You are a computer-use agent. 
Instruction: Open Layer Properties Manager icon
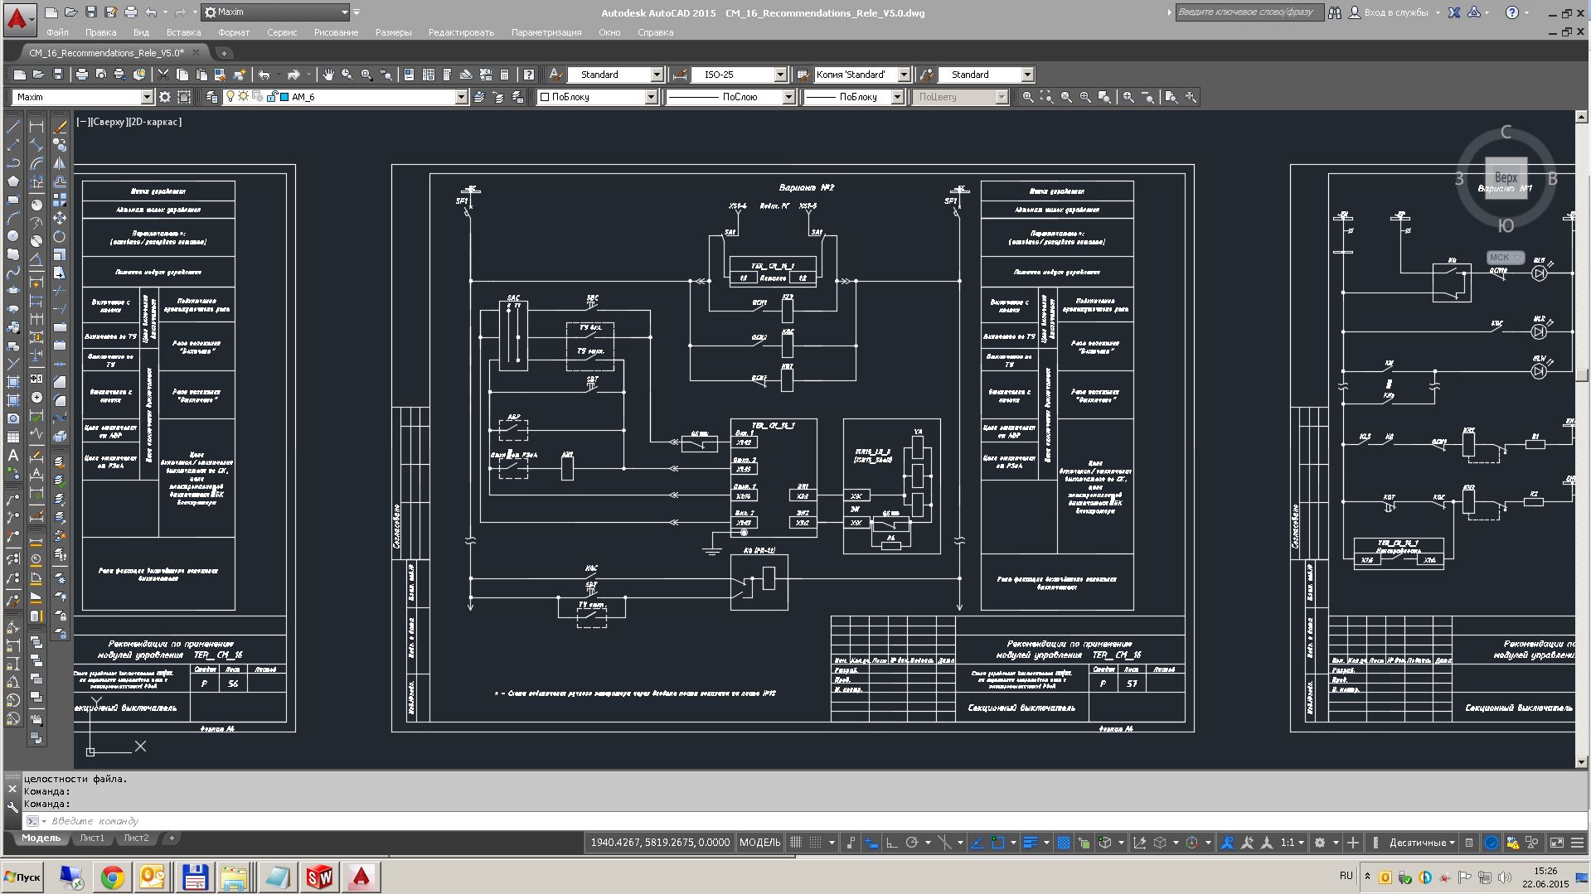click(x=211, y=97)
